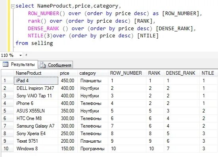Open the 110 % zoom dropdown
This screenshot has height=157, width=218.
21,55
